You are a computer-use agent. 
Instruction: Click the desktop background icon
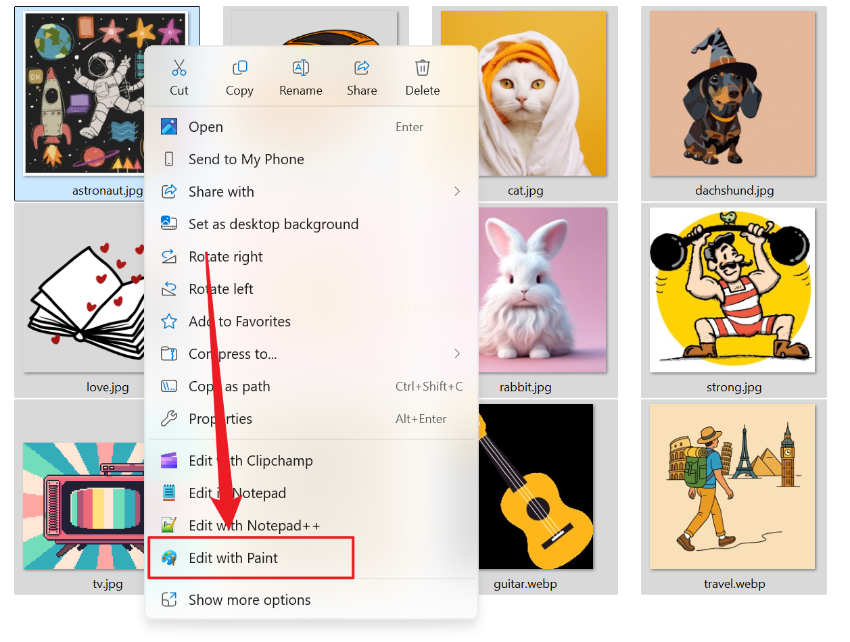coord(169,224)
